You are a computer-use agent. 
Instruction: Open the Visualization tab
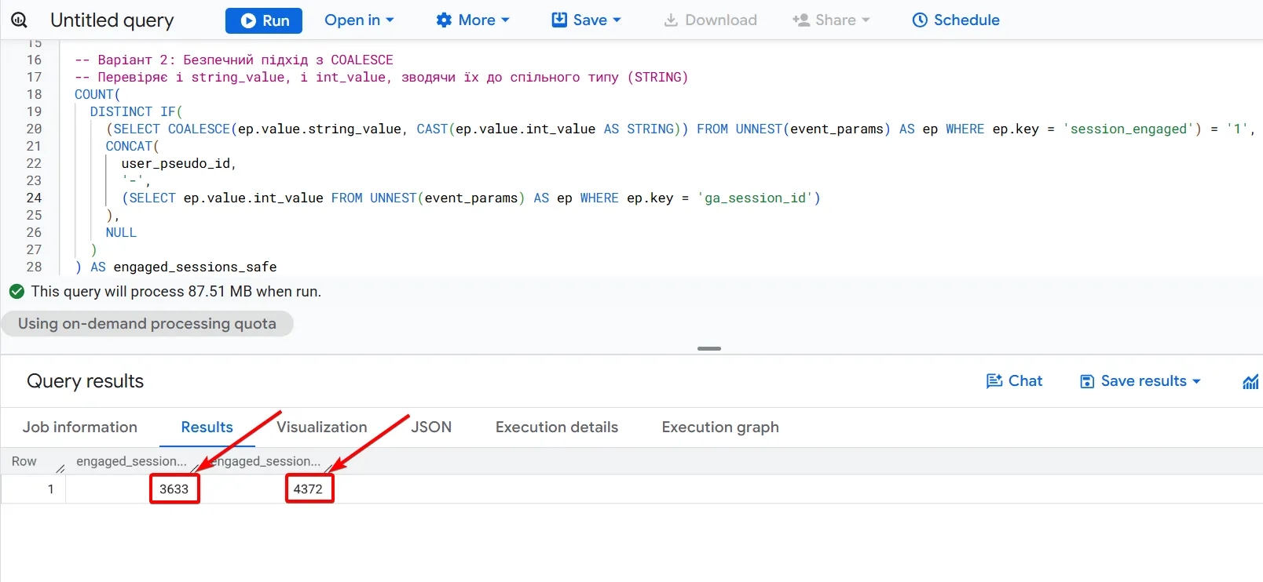pyautogui.click(x=322, y=427)
